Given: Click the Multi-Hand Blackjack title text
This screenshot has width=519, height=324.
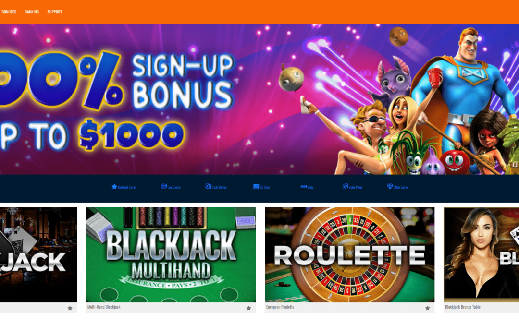Looking at the screenshot, I should [104, 307].
